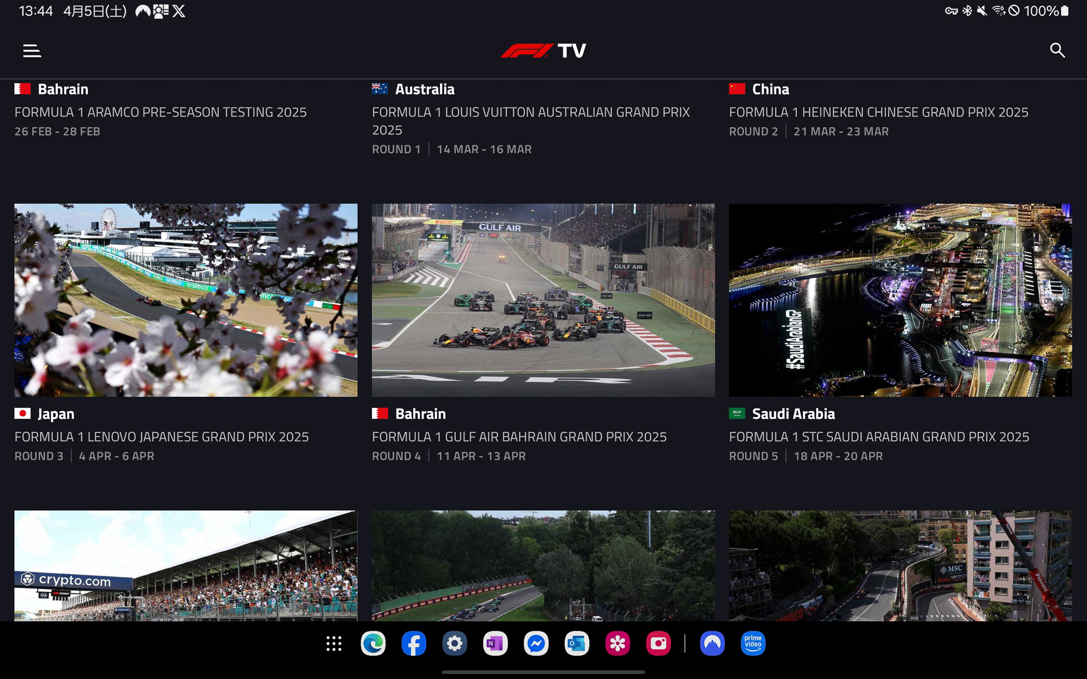
Task: Open Facebook Messenger from the taskbar
Action: [536, 643]
